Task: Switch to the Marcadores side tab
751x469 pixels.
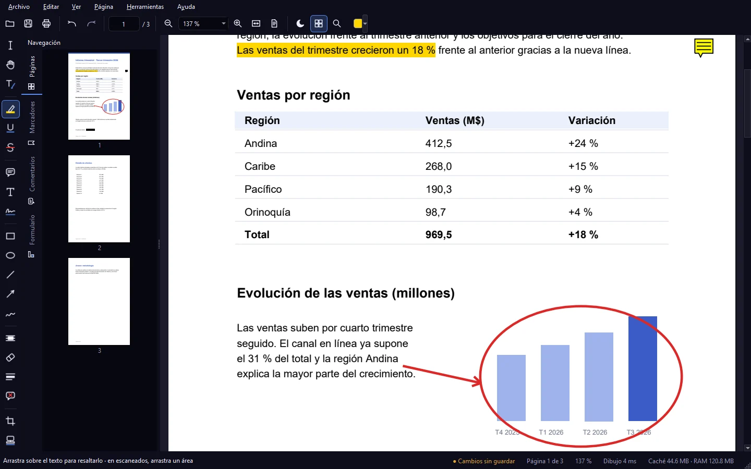Action: tap(32, 123)
